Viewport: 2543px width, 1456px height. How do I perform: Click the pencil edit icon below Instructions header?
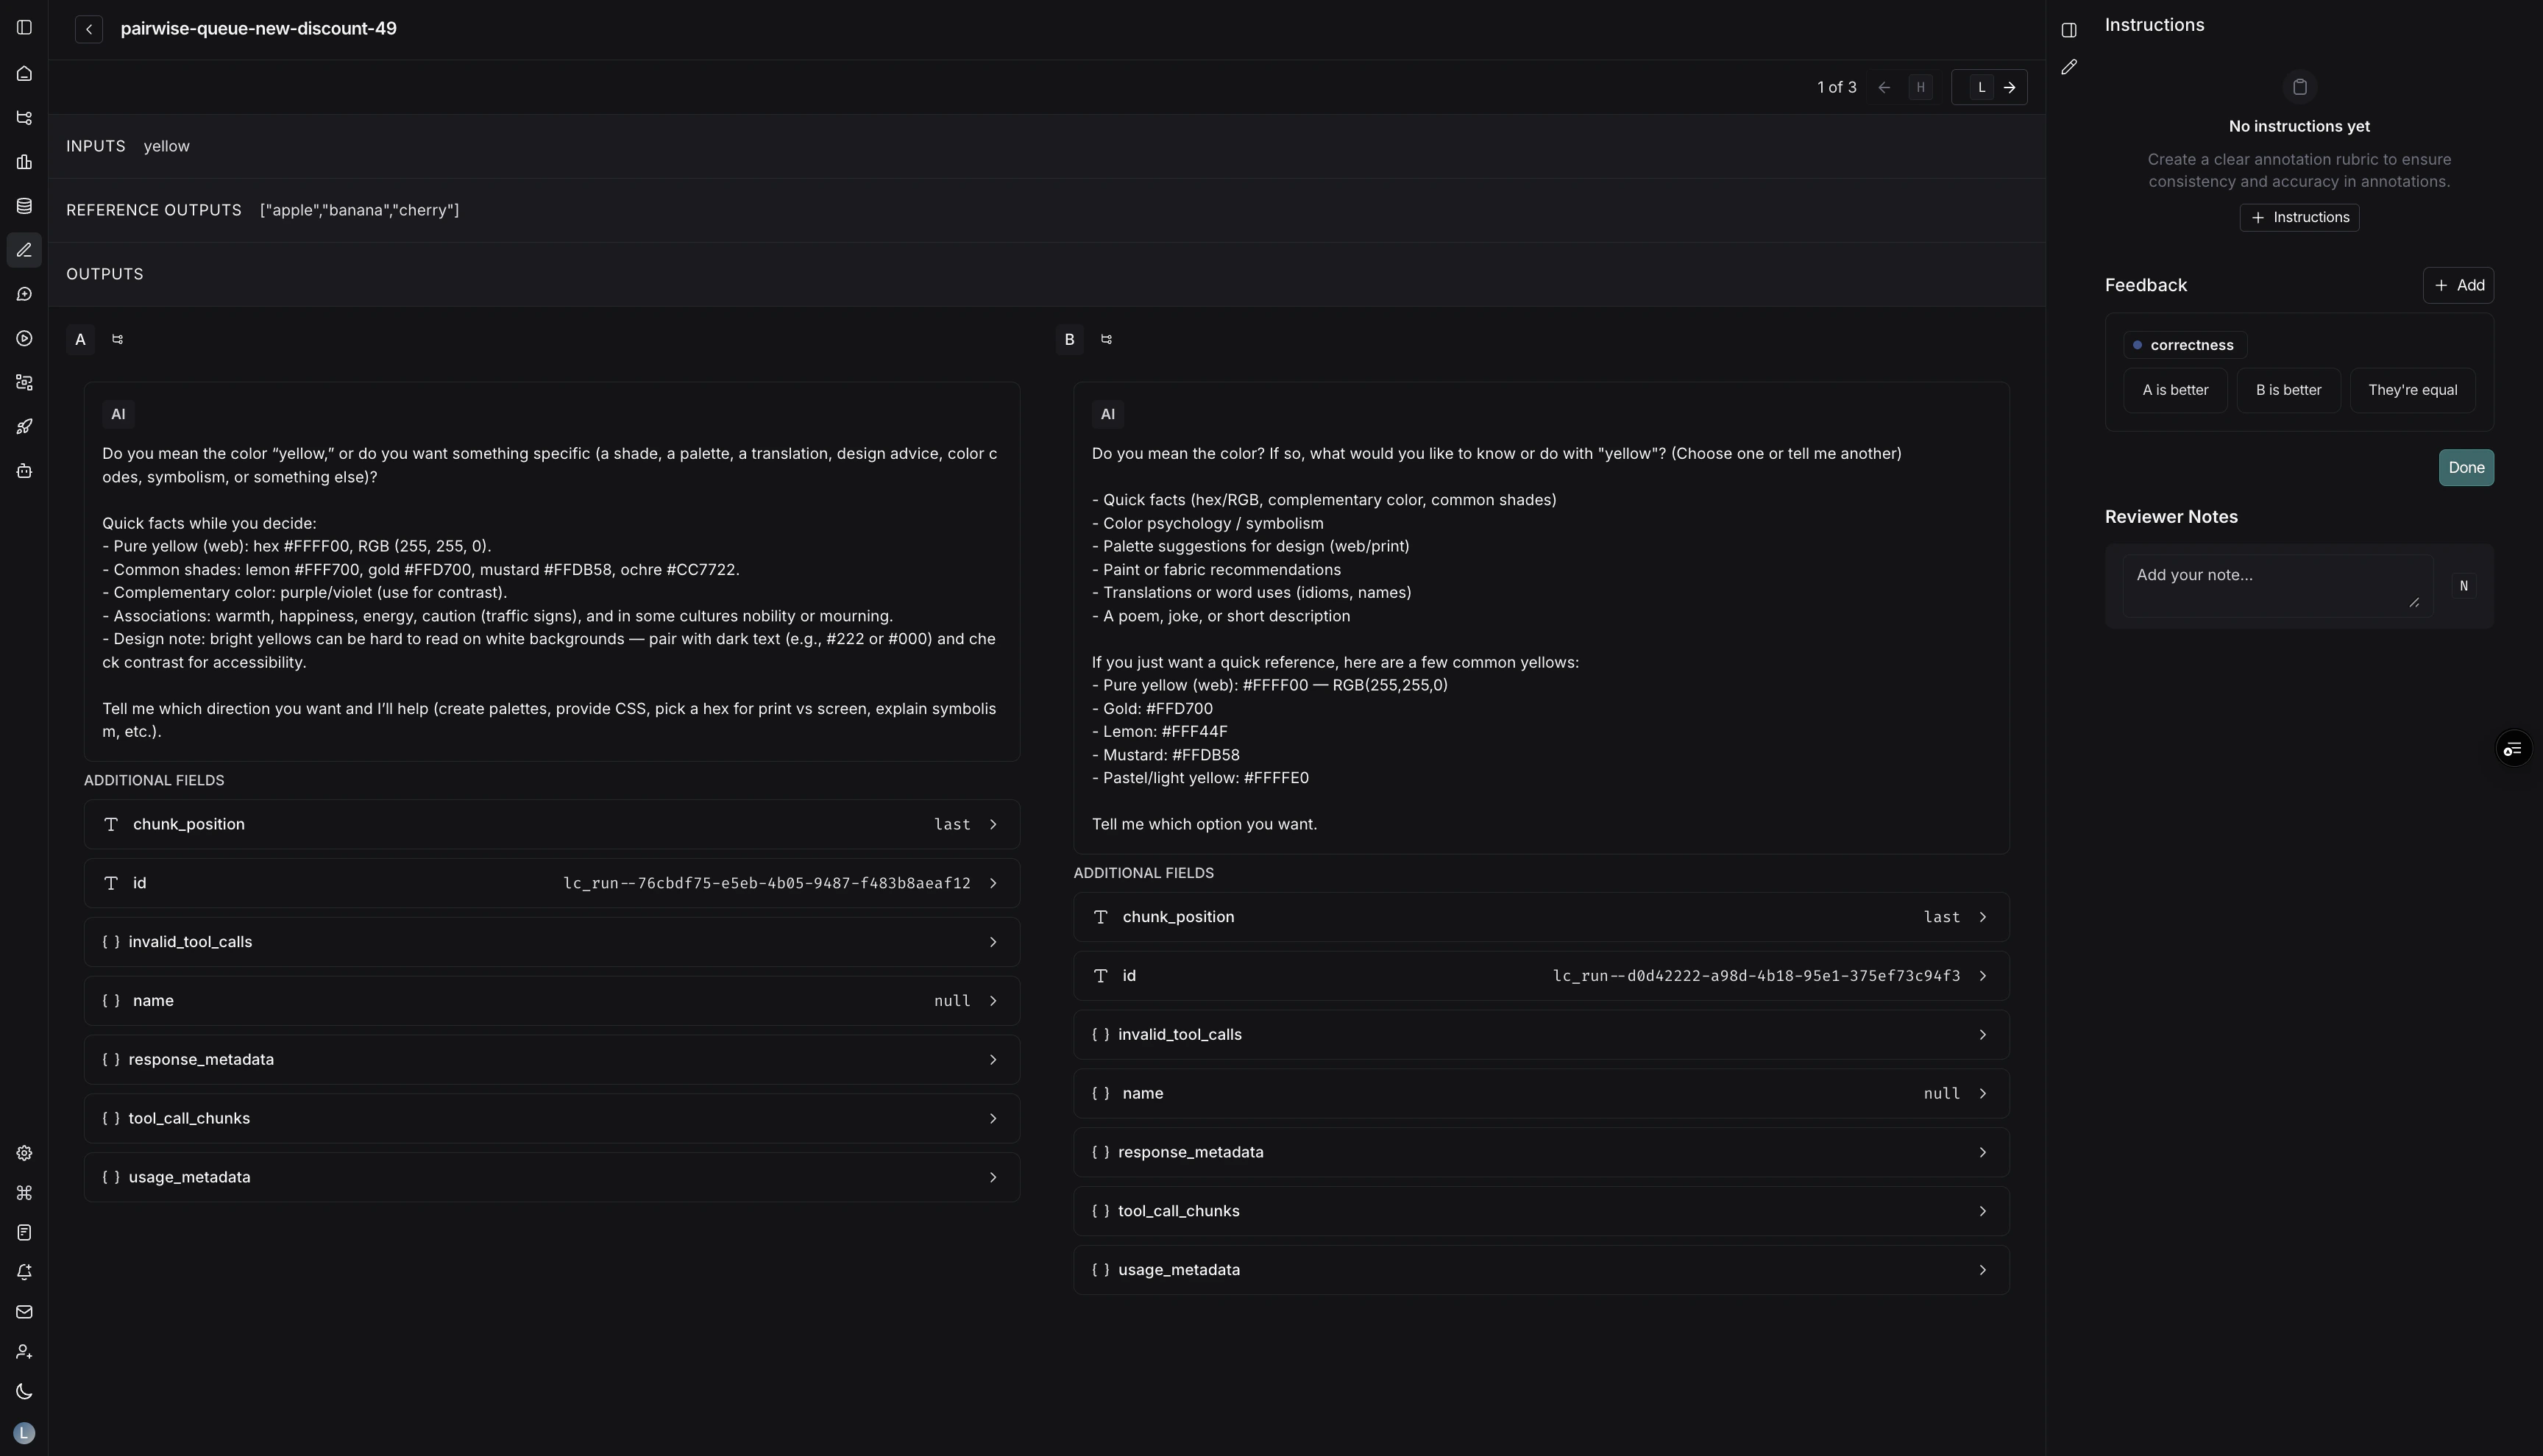click(x=2069, y=68)
